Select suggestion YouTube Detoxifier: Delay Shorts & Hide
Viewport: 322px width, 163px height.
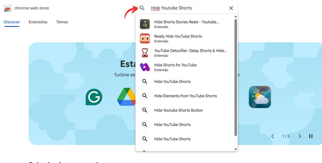[x=185, y=53]
